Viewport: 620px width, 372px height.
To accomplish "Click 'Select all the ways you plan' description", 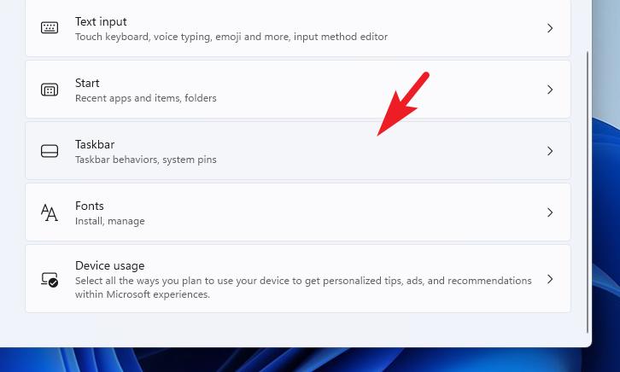I will pos(303,288).
